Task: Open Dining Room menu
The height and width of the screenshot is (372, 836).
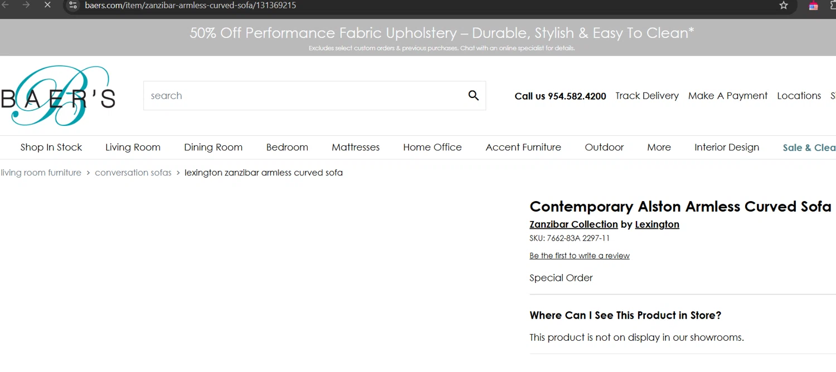Action: coord(213,147)
